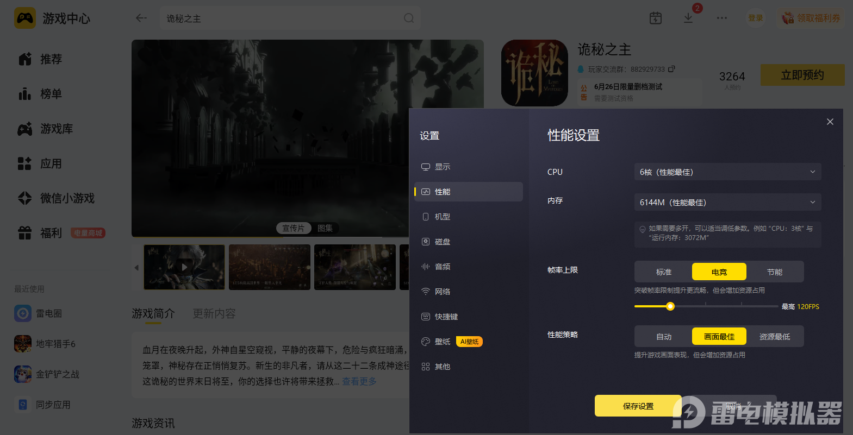Open the 6月26日限量删档测试 announcement
The width and height of the screenshot is (853, 435).
point(639,92)
